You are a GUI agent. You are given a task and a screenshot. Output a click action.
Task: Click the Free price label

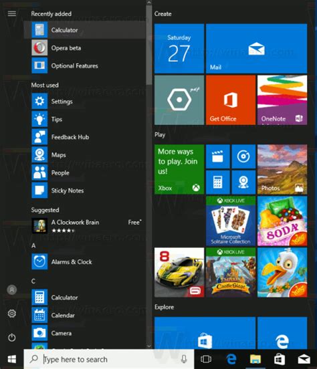[x=134, y=222]
